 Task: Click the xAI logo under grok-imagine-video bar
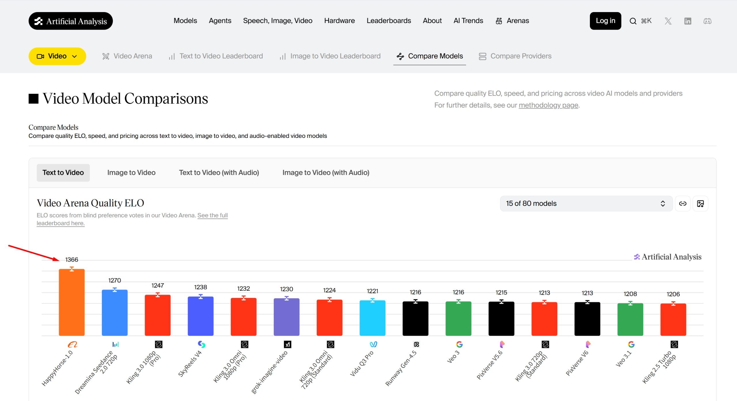(x=287, y=344)
